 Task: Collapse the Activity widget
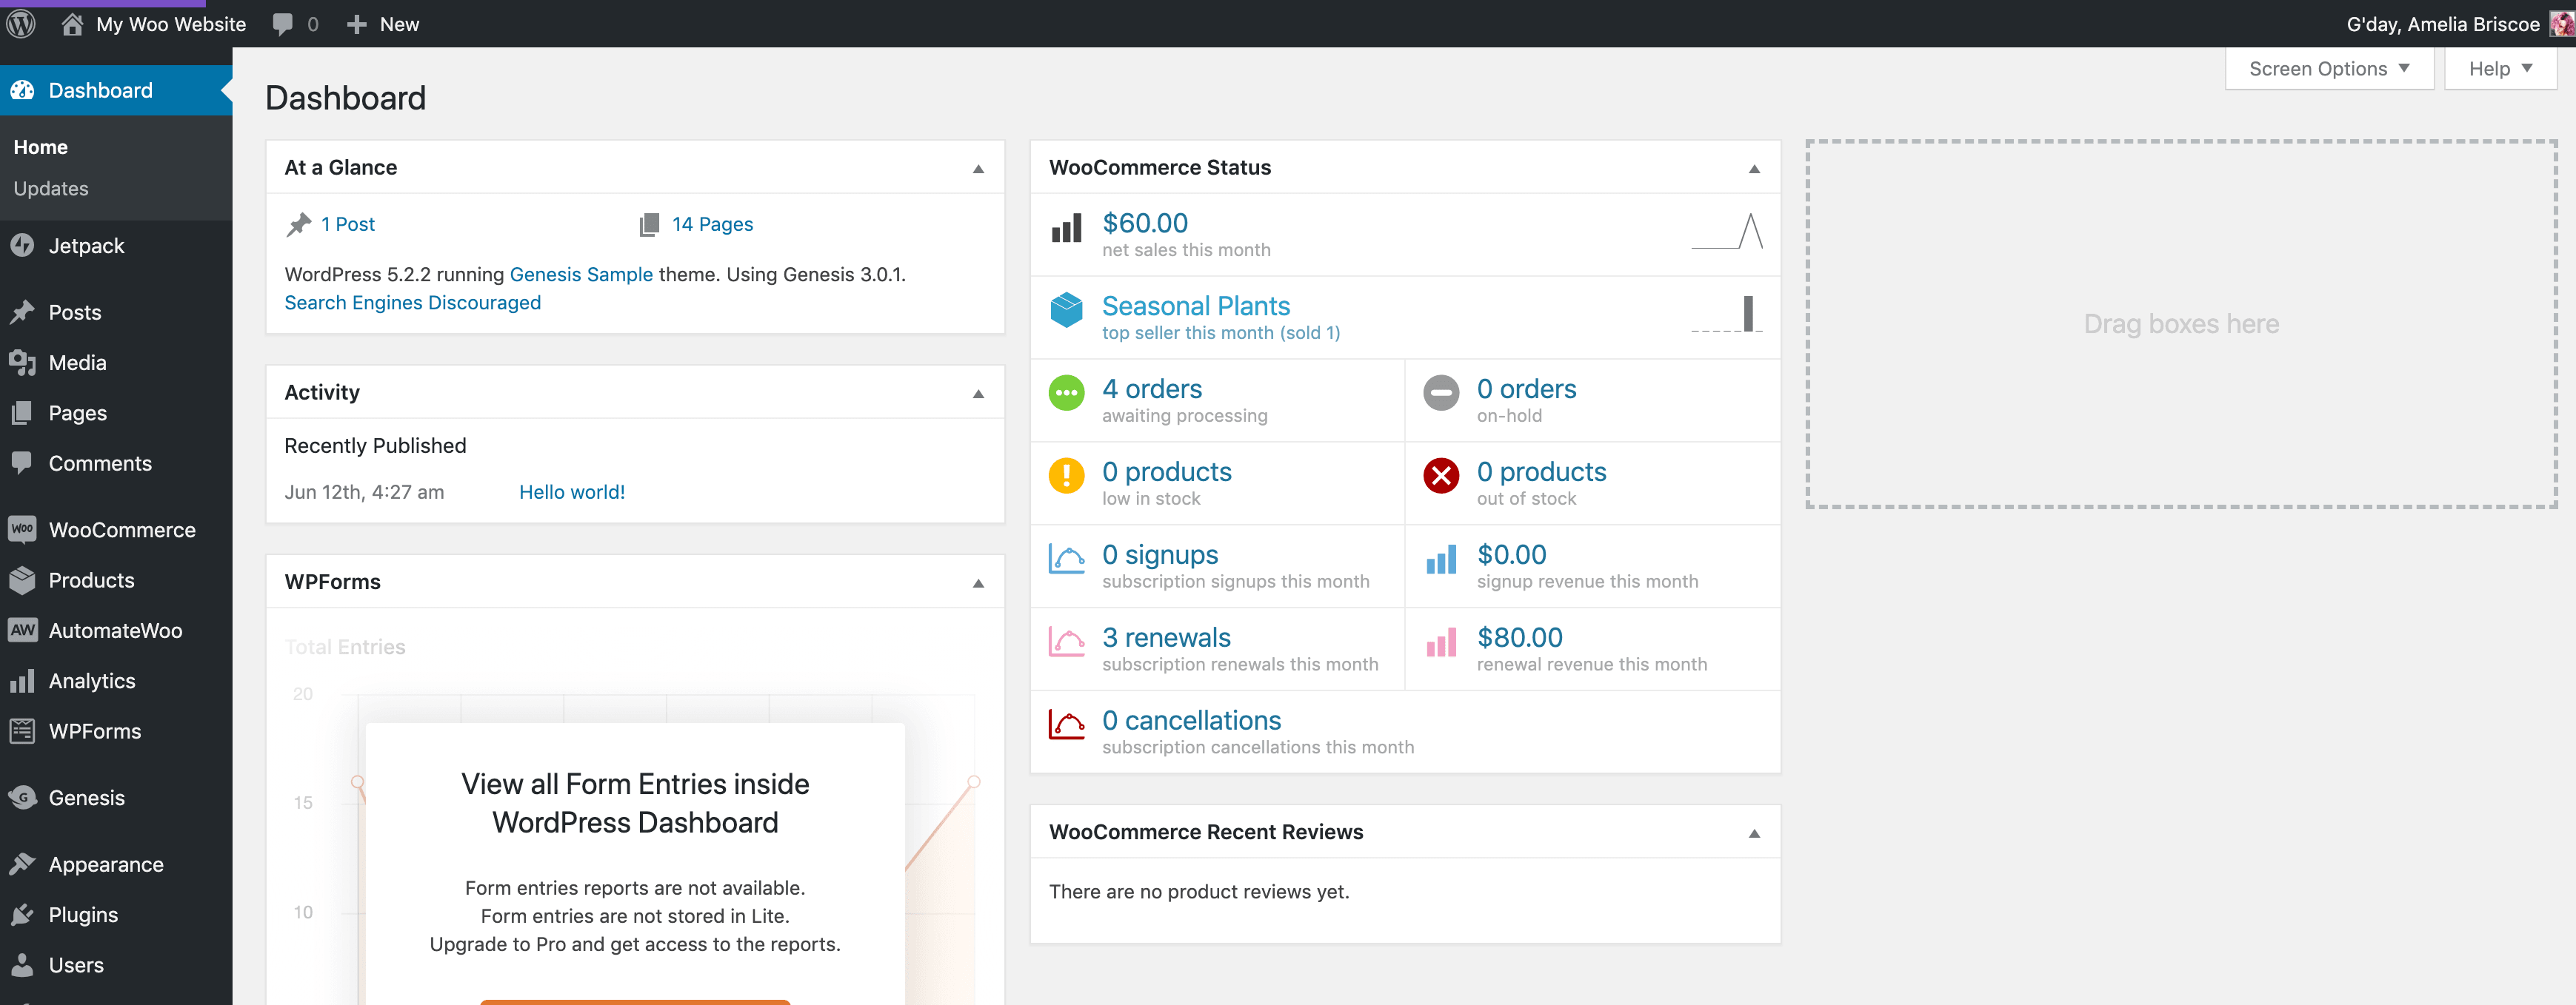[x=979, y=393]
